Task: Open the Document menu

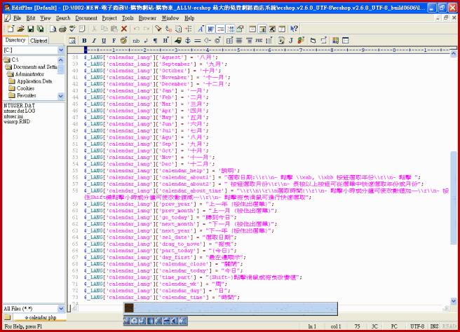Action: (x=86, y=18)
